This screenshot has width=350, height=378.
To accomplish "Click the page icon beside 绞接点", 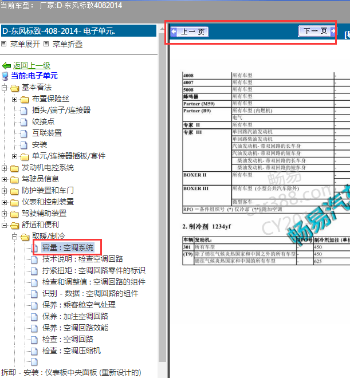I will [24, 122].
